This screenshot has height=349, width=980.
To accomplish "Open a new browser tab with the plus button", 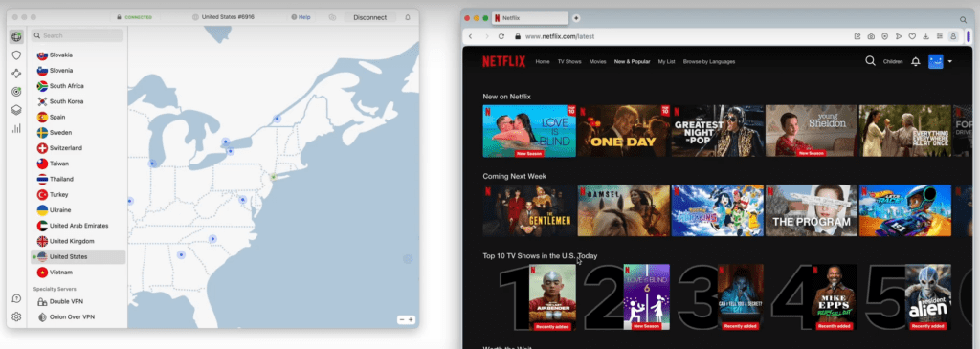I will 576,18.
